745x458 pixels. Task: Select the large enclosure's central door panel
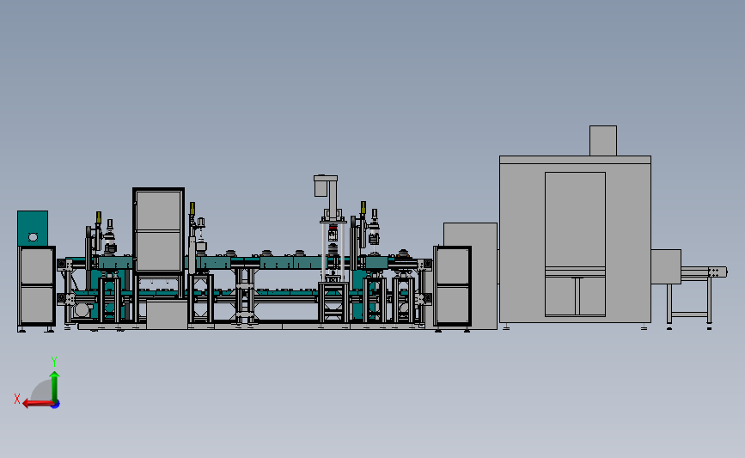575,244
